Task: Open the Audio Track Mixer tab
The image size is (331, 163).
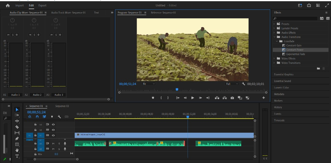Action: (68, 13)
